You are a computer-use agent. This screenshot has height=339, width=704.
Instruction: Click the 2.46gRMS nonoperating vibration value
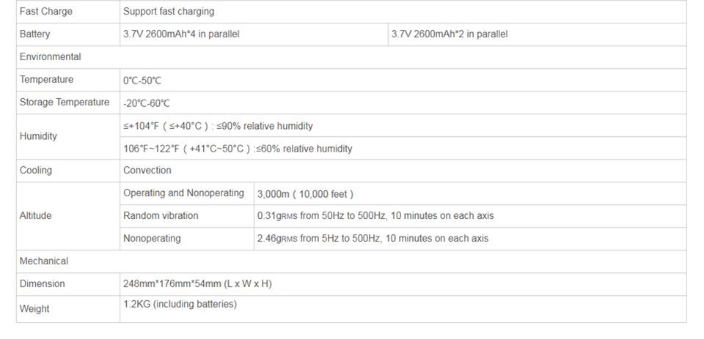pyautogui.click(x=373, y=239)
